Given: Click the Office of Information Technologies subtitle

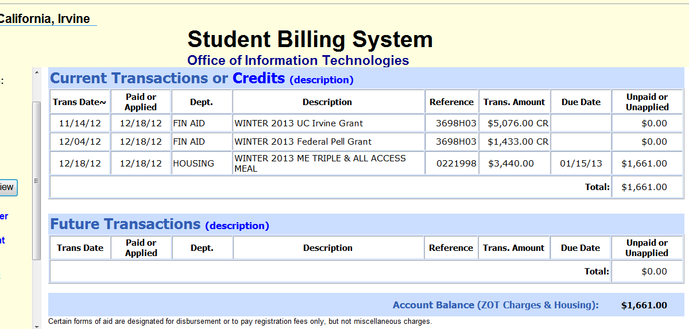Looking at the screenshot, I should point(298,60).
